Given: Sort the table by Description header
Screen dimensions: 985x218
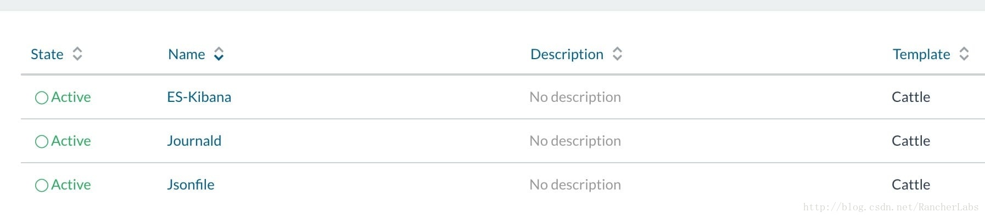Looking at the screenshot, I should click(567, 54).
